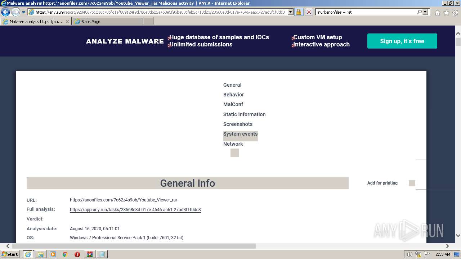Click ANALYZE MALWARE banner title

click(125, 41)
